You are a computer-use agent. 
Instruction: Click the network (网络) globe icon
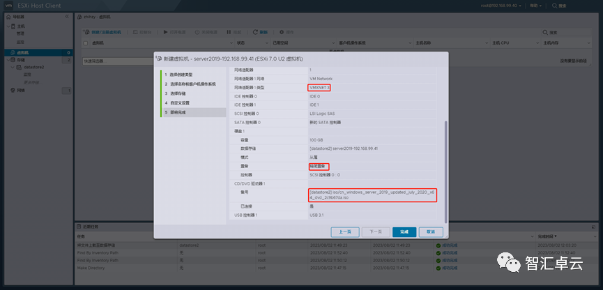pos(13,91)
